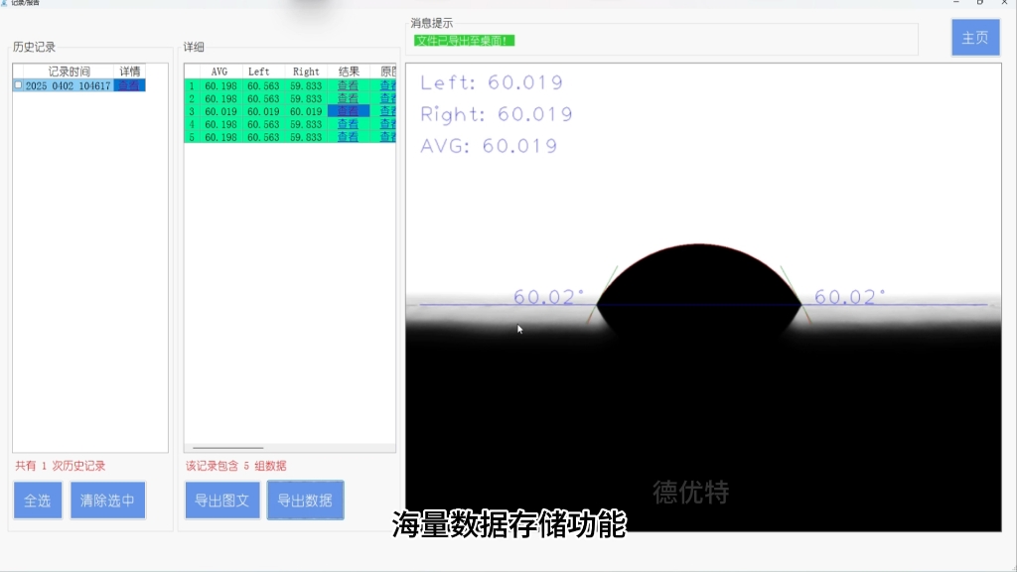Click the Right value 59.833 in row 4
Image resolution: width=1017 pixels, height=572 pixels.
pyautogui.click(x=306, y=124)
